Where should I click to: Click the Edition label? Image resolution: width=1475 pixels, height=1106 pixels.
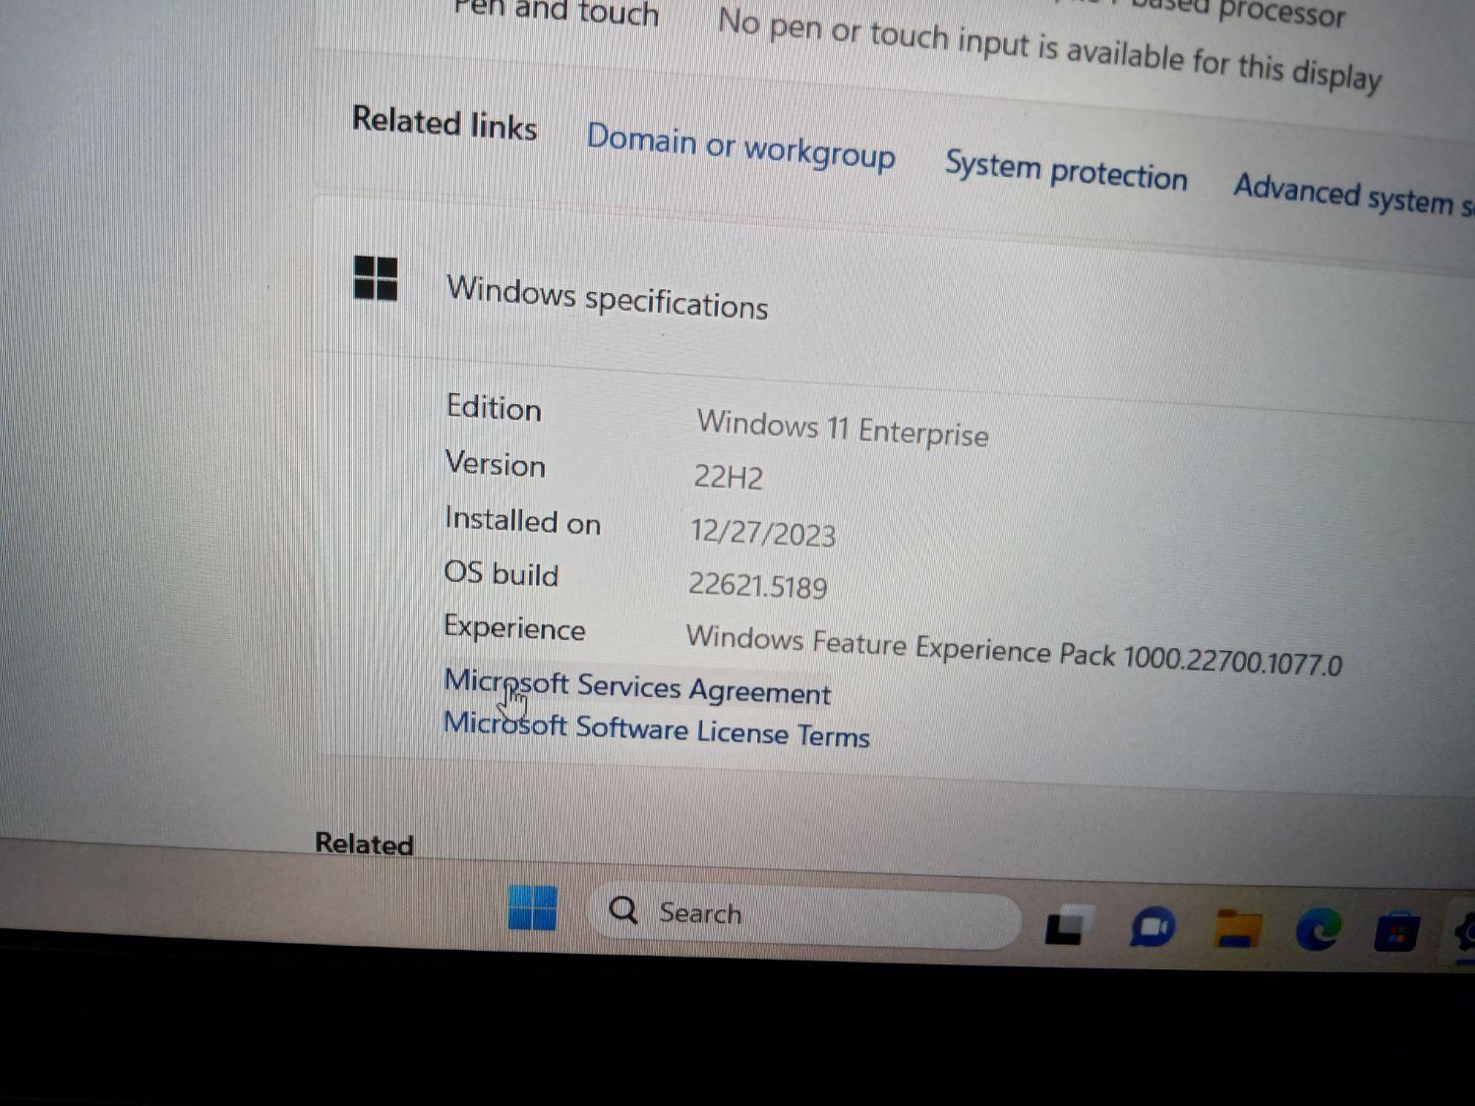click(x=494, y=407)
